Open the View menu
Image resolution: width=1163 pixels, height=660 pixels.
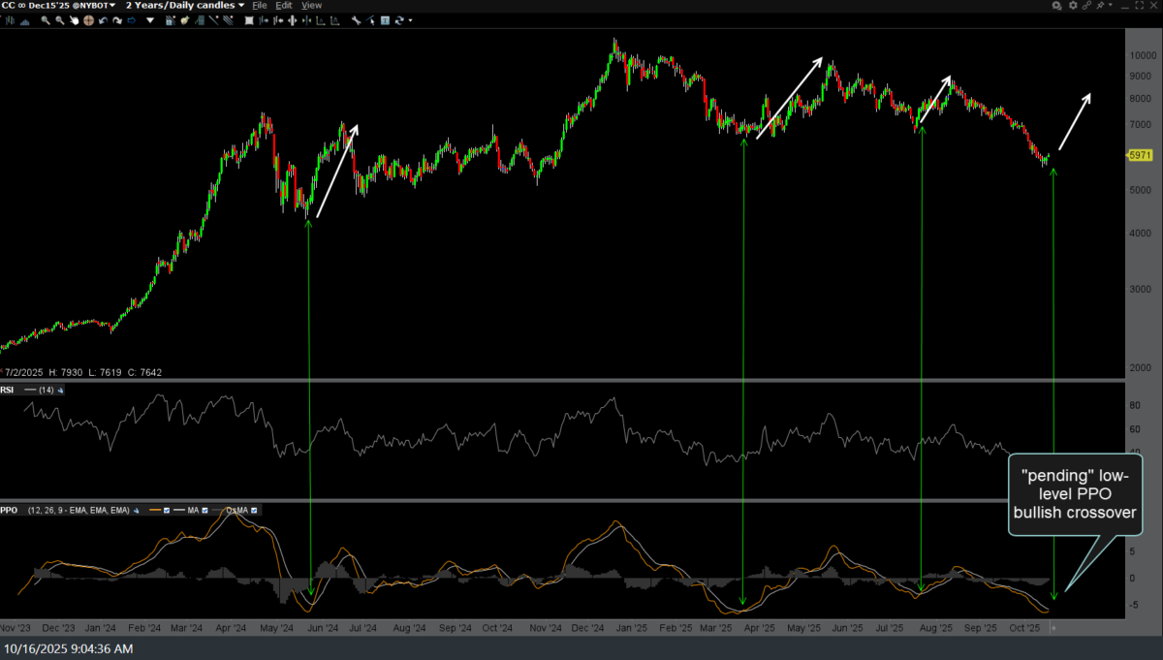point(311,6)
